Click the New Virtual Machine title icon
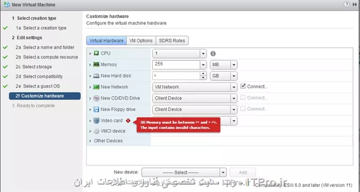360x192 pixels. tap(7, 4)
